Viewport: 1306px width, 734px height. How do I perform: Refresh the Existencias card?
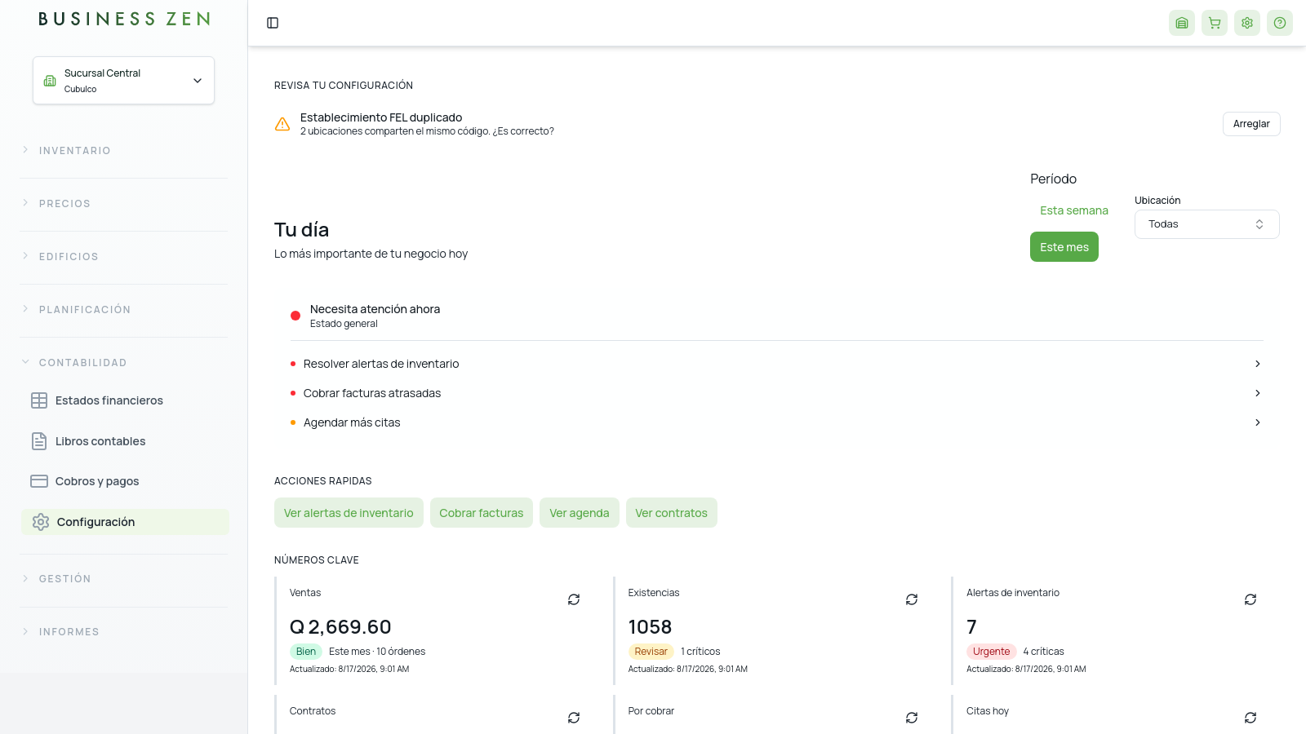coord(912,599)
